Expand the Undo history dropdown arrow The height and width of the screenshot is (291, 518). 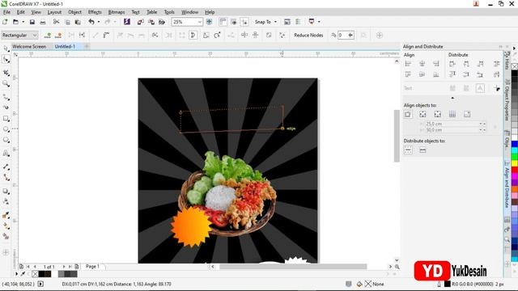[x=99, y=22]
